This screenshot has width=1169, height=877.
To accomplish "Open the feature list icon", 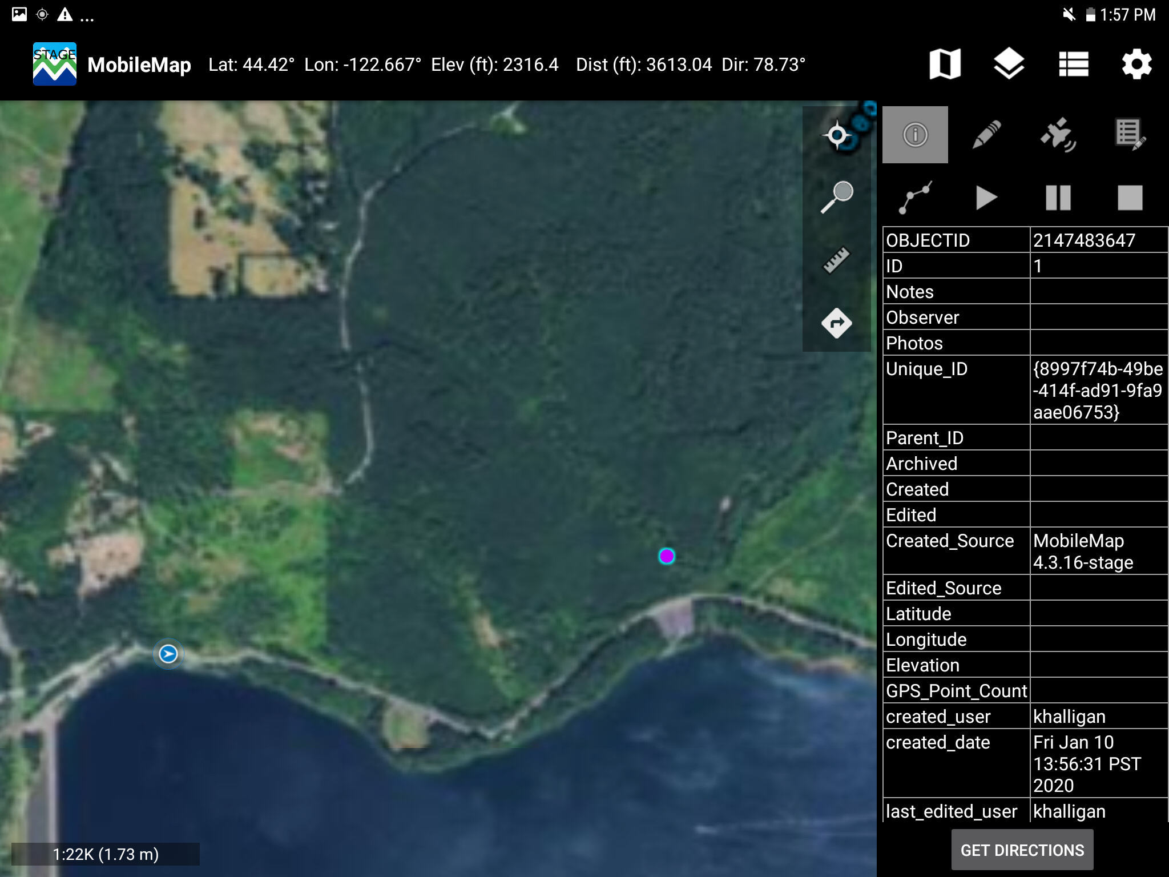I will click(1073, 64).
